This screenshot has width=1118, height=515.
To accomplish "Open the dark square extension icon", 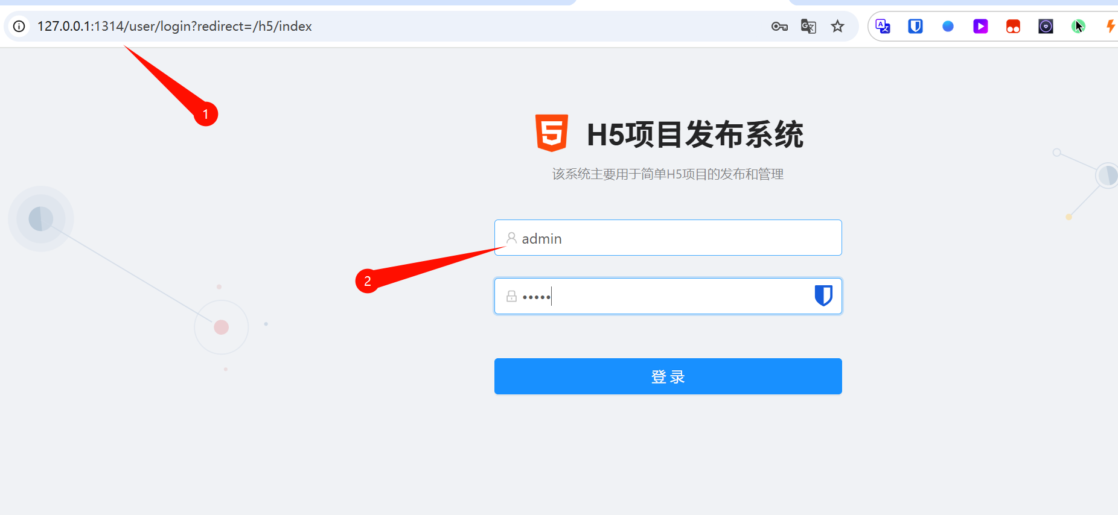I will point(1046,27).
